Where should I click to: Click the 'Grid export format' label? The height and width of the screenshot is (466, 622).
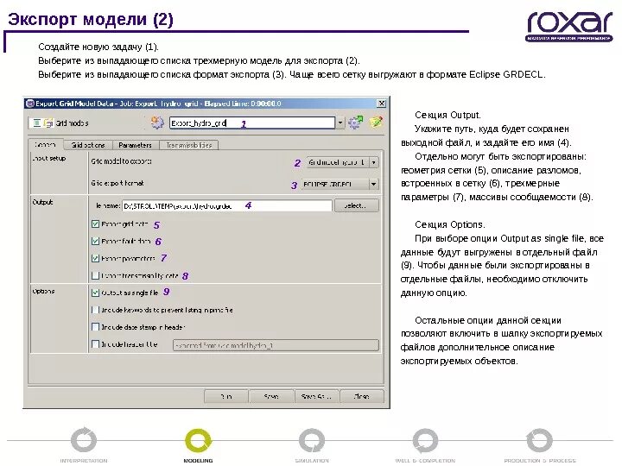tap(117, 183)
